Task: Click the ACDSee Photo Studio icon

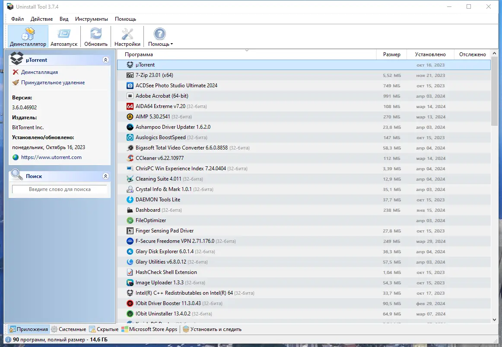Action: [x=130, y=86]
